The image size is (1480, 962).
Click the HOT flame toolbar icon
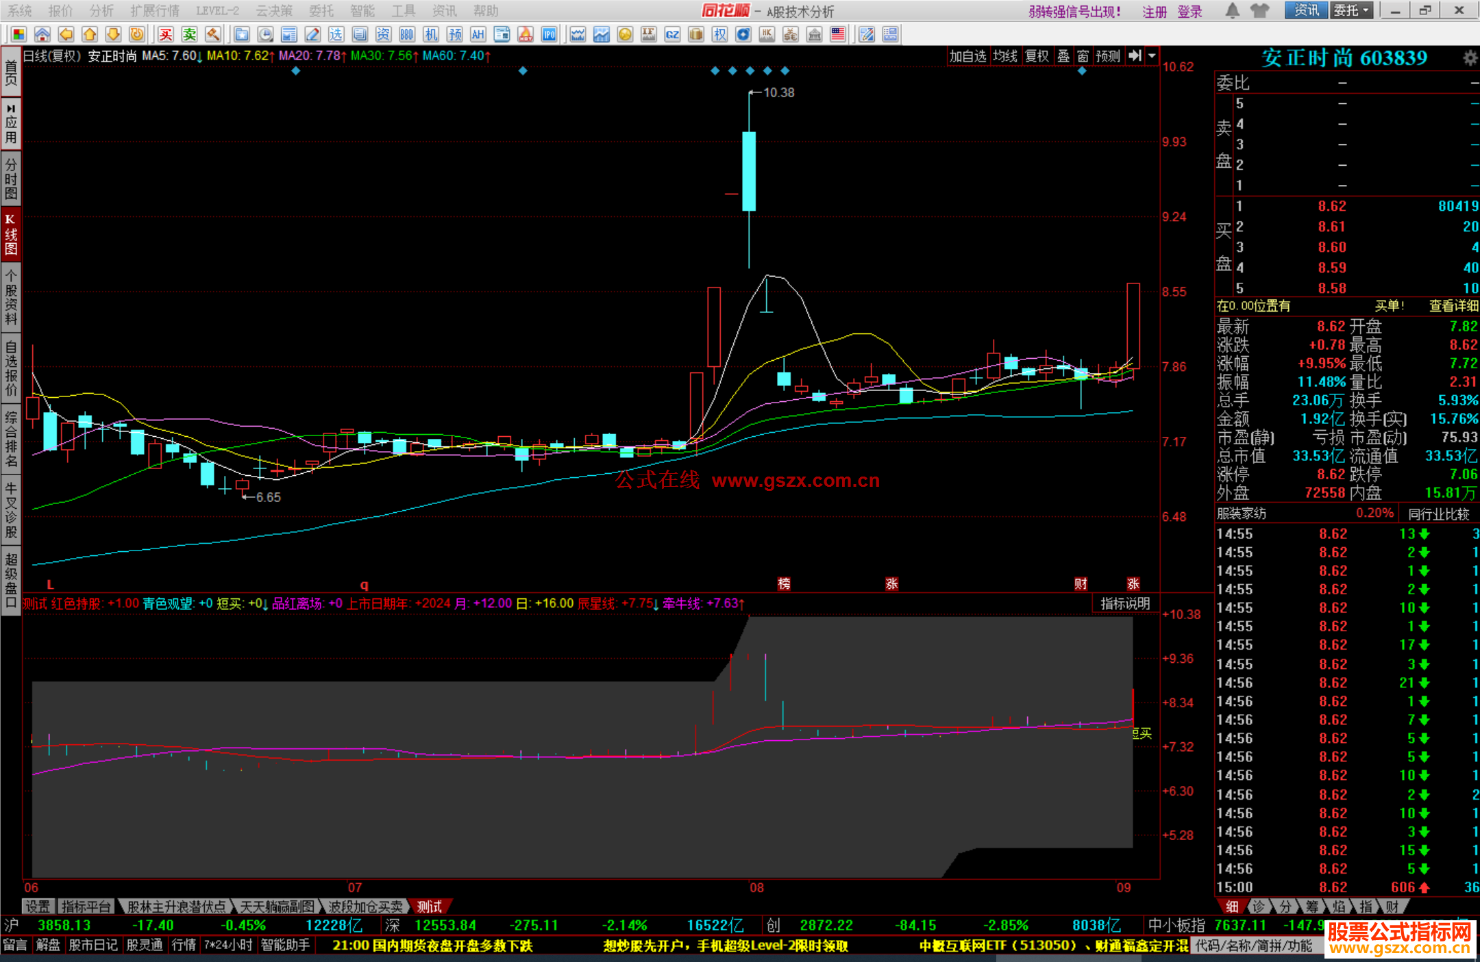point(526,34)
